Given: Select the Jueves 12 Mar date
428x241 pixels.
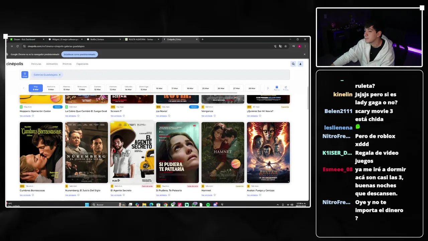Looking at the screenshot, I should coord(97,88).
